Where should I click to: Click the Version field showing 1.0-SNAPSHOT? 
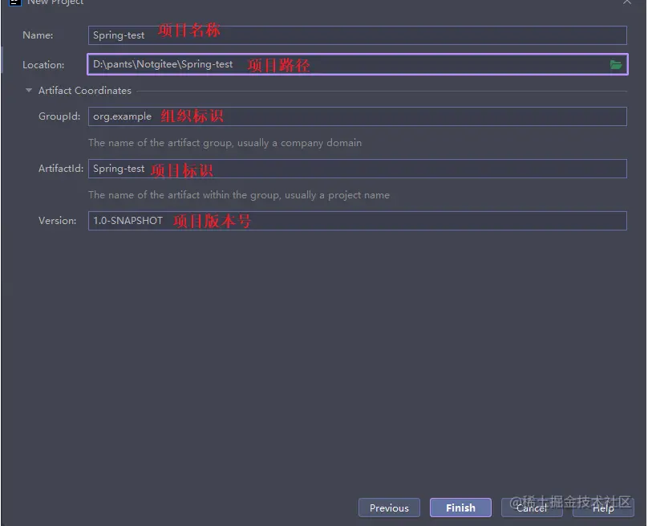358,221
